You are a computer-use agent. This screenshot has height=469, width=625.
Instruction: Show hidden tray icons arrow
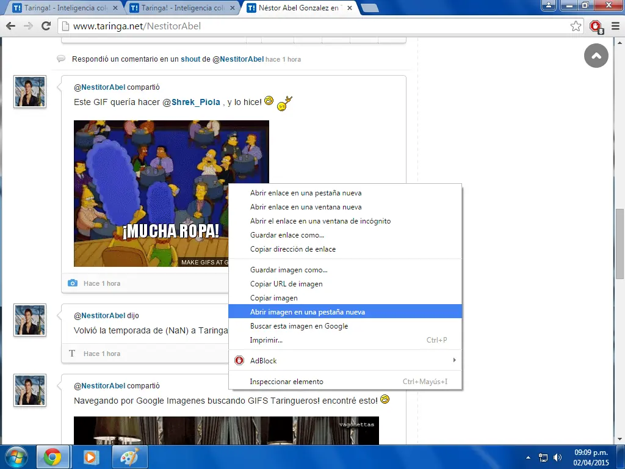(x=528, y=457)
